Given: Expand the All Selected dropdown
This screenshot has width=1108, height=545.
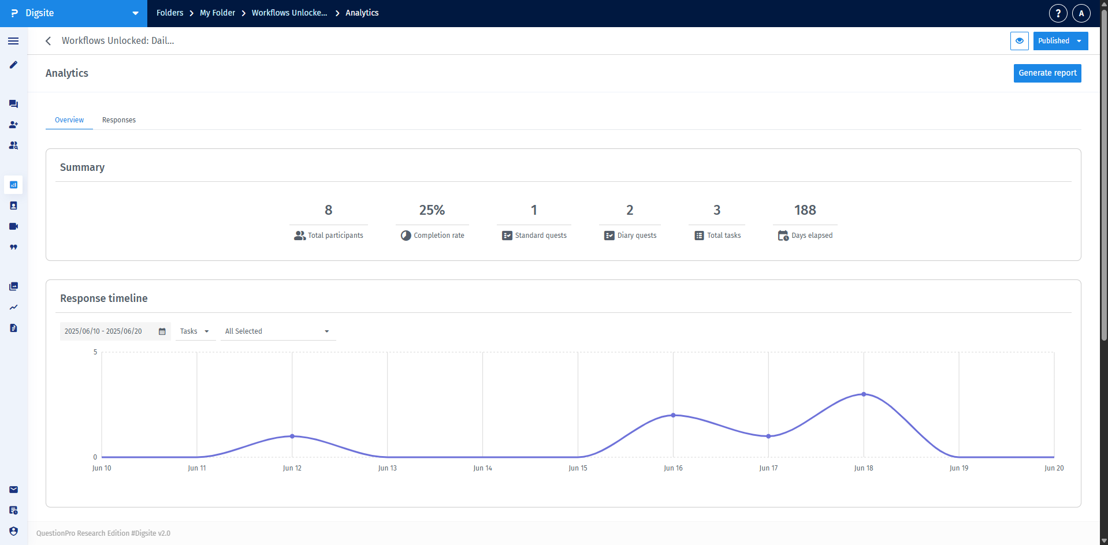Looking at the screenshot, I should 277,331.
